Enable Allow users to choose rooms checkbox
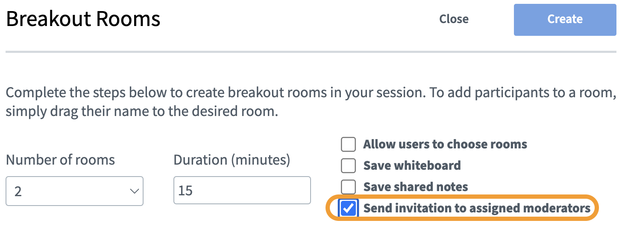Viewport: 622px width, 232px height. [x=348, y=145]
